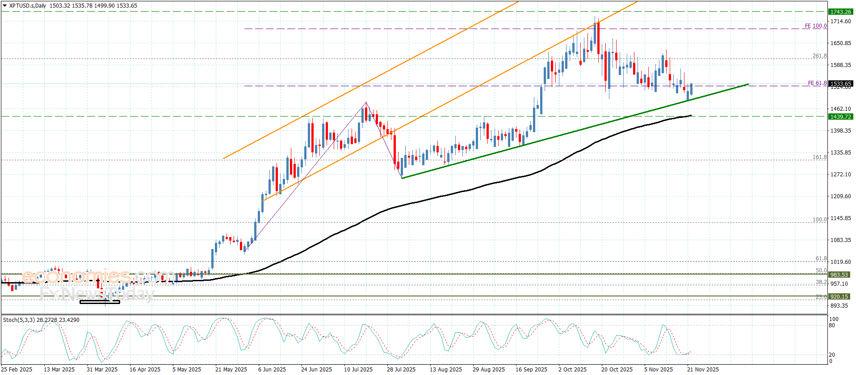Click the stochastic 80 level axis label
Image resolution: width=856 pixels, height=375 pixels.
click(x=832, y=325)
